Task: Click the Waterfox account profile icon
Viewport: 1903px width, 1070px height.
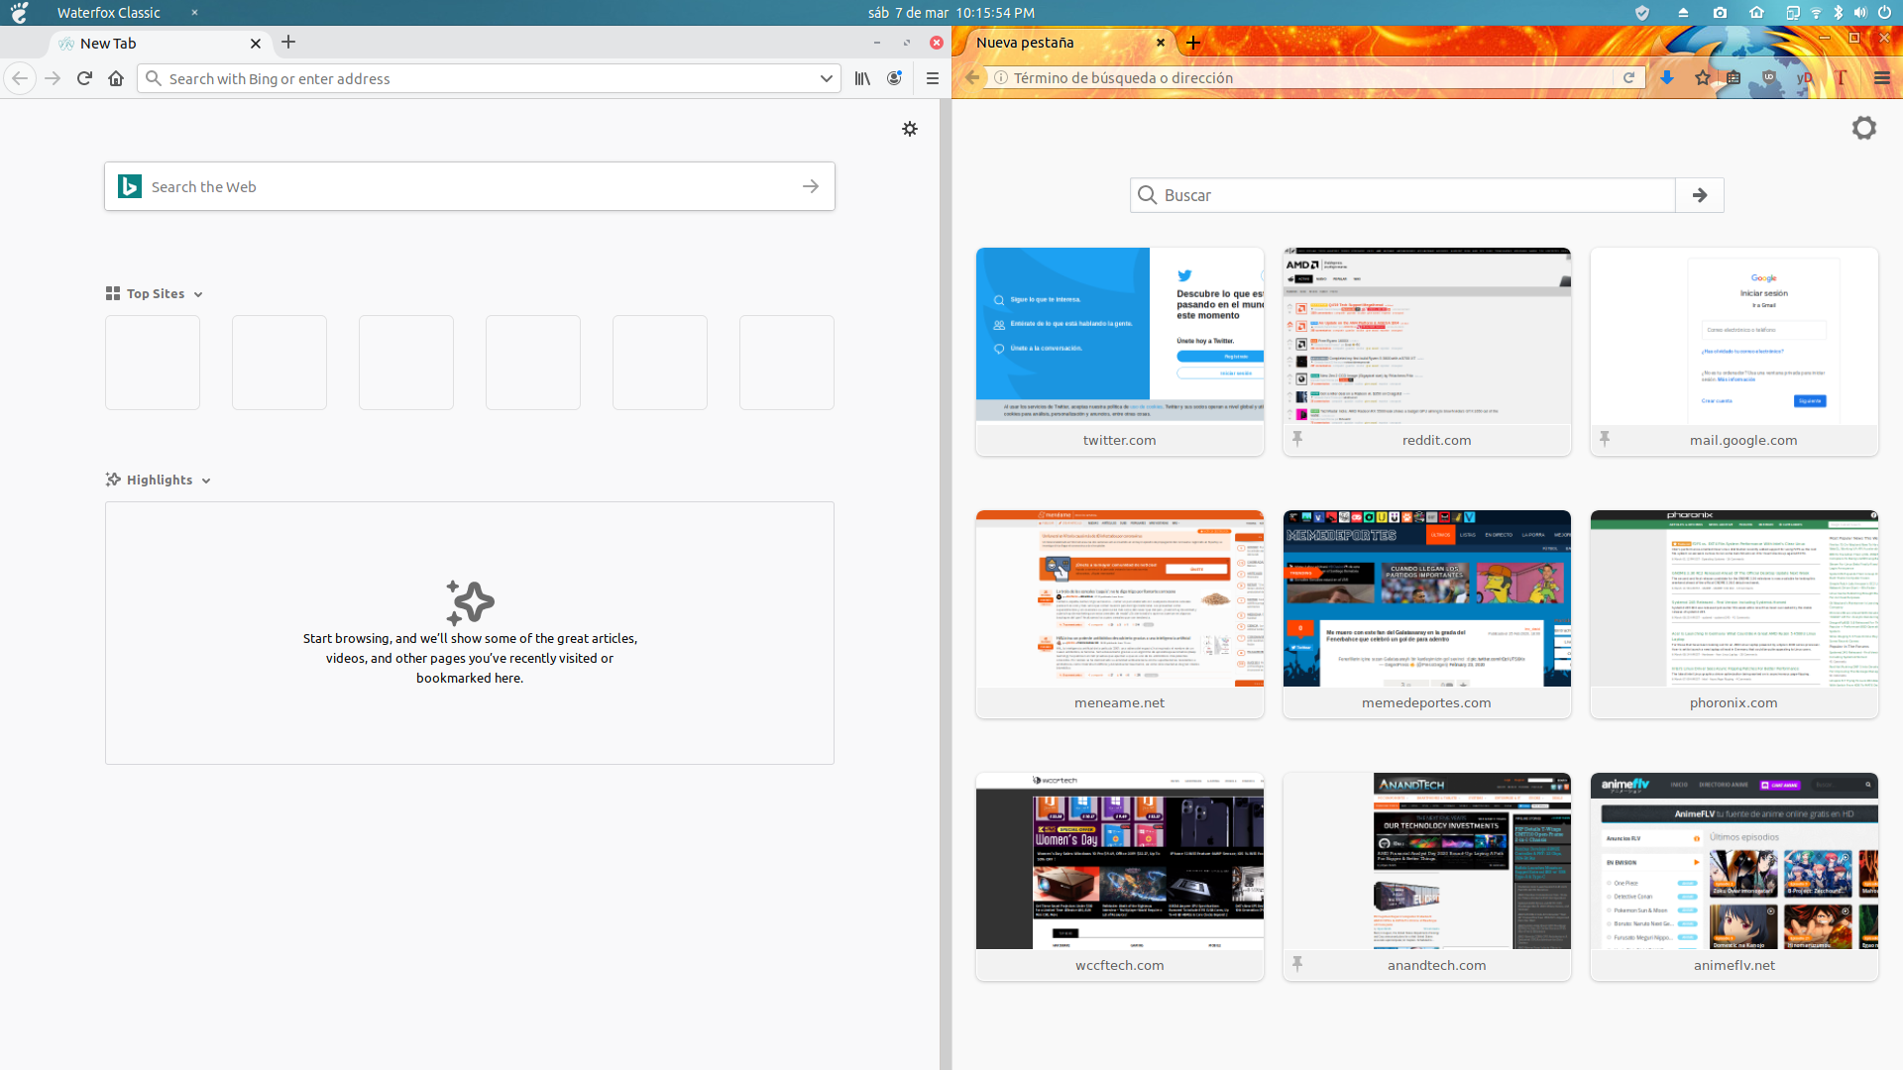Action: click(894, 78)
